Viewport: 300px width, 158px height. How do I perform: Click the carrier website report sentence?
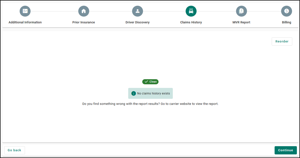[150, 104]
